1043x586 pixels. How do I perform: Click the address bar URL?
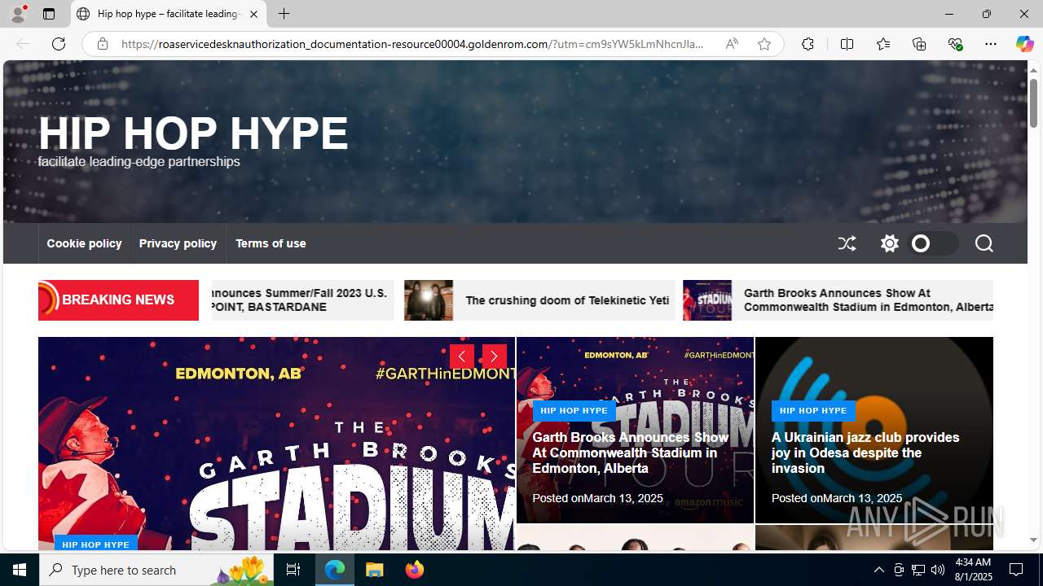click(x=412, y=44)
